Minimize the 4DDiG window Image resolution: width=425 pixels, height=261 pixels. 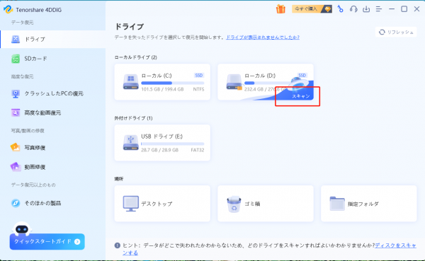[x=392, y=9]
